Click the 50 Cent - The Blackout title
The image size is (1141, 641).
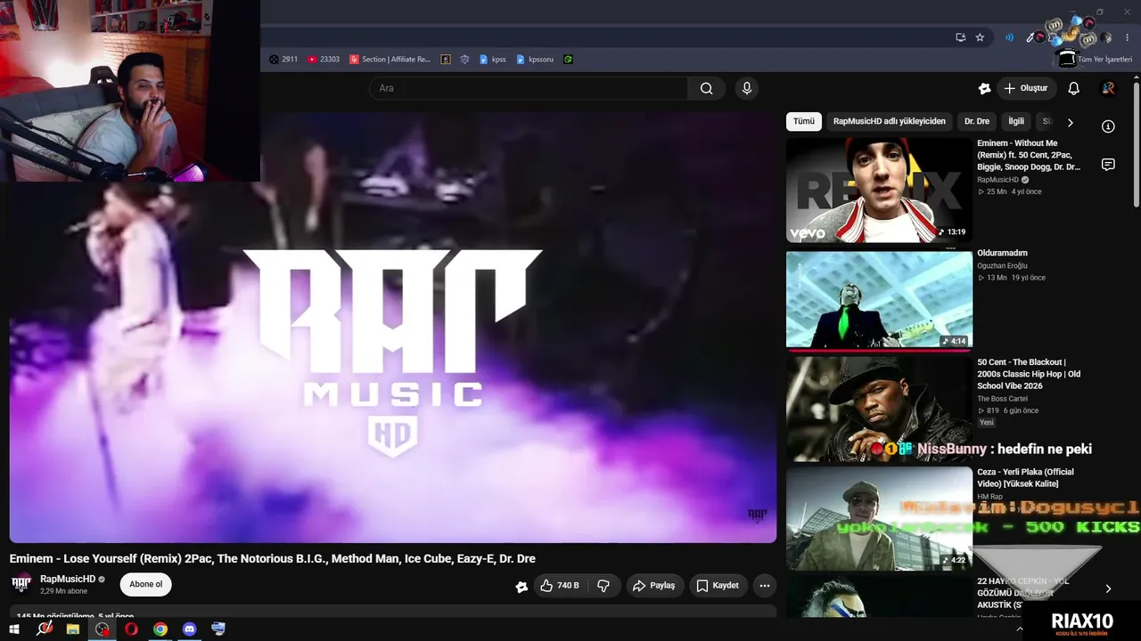pos(1029,374)
